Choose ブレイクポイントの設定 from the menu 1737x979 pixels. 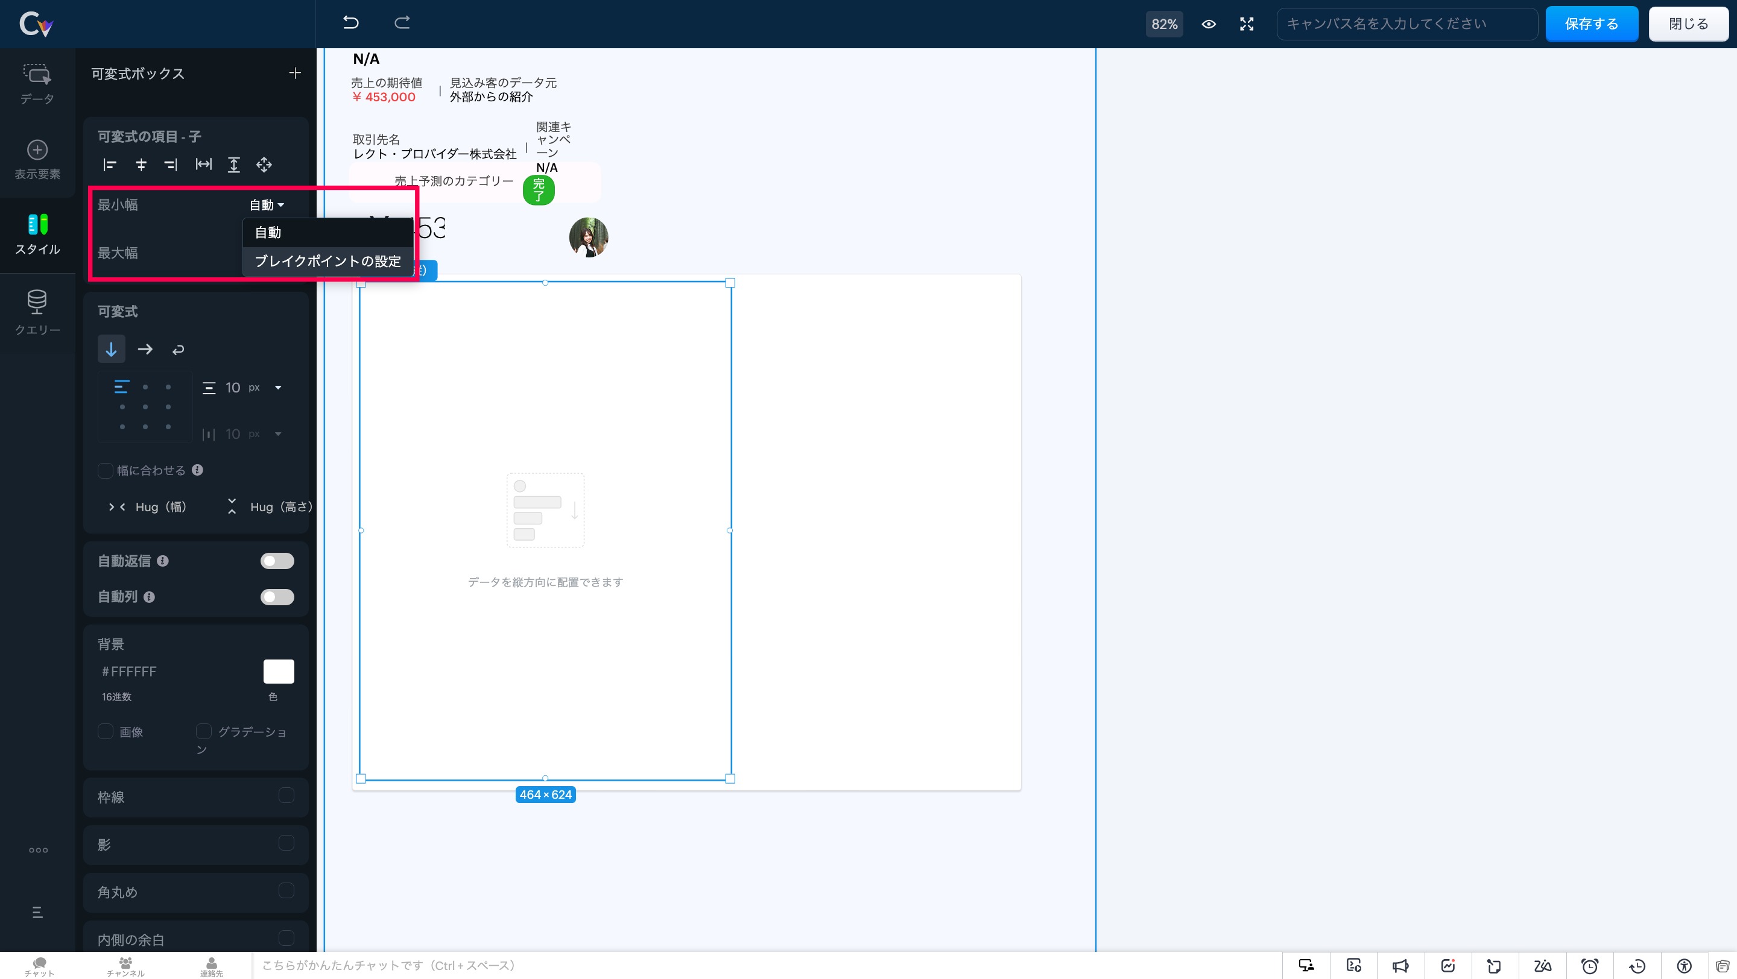coord(327,261)
